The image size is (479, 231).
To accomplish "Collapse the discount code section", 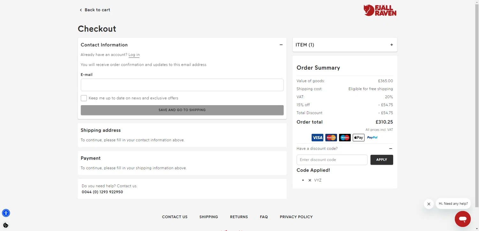I will point(391,149).
